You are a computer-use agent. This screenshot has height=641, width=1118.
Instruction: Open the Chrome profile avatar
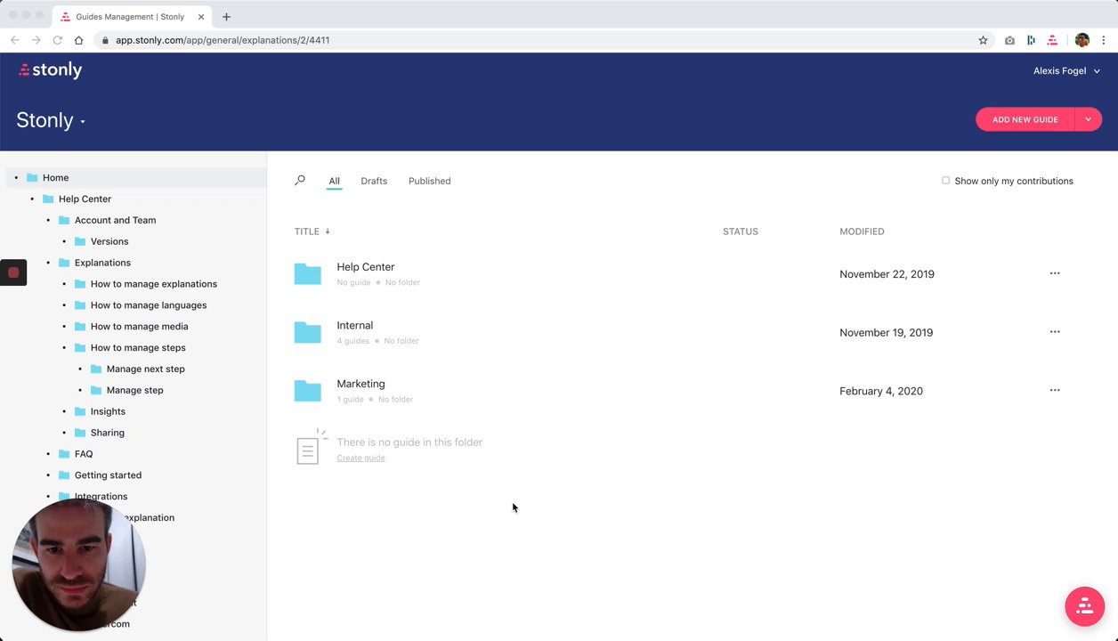coord(1082,40)
